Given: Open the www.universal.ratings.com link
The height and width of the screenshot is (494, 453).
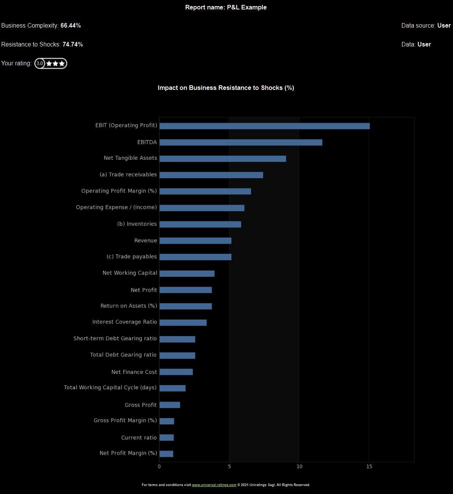Looking at the screenshot, I should [214, 485].
